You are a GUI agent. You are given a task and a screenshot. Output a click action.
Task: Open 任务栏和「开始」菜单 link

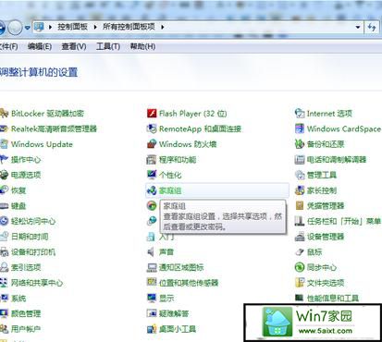[x=344, y=221]
